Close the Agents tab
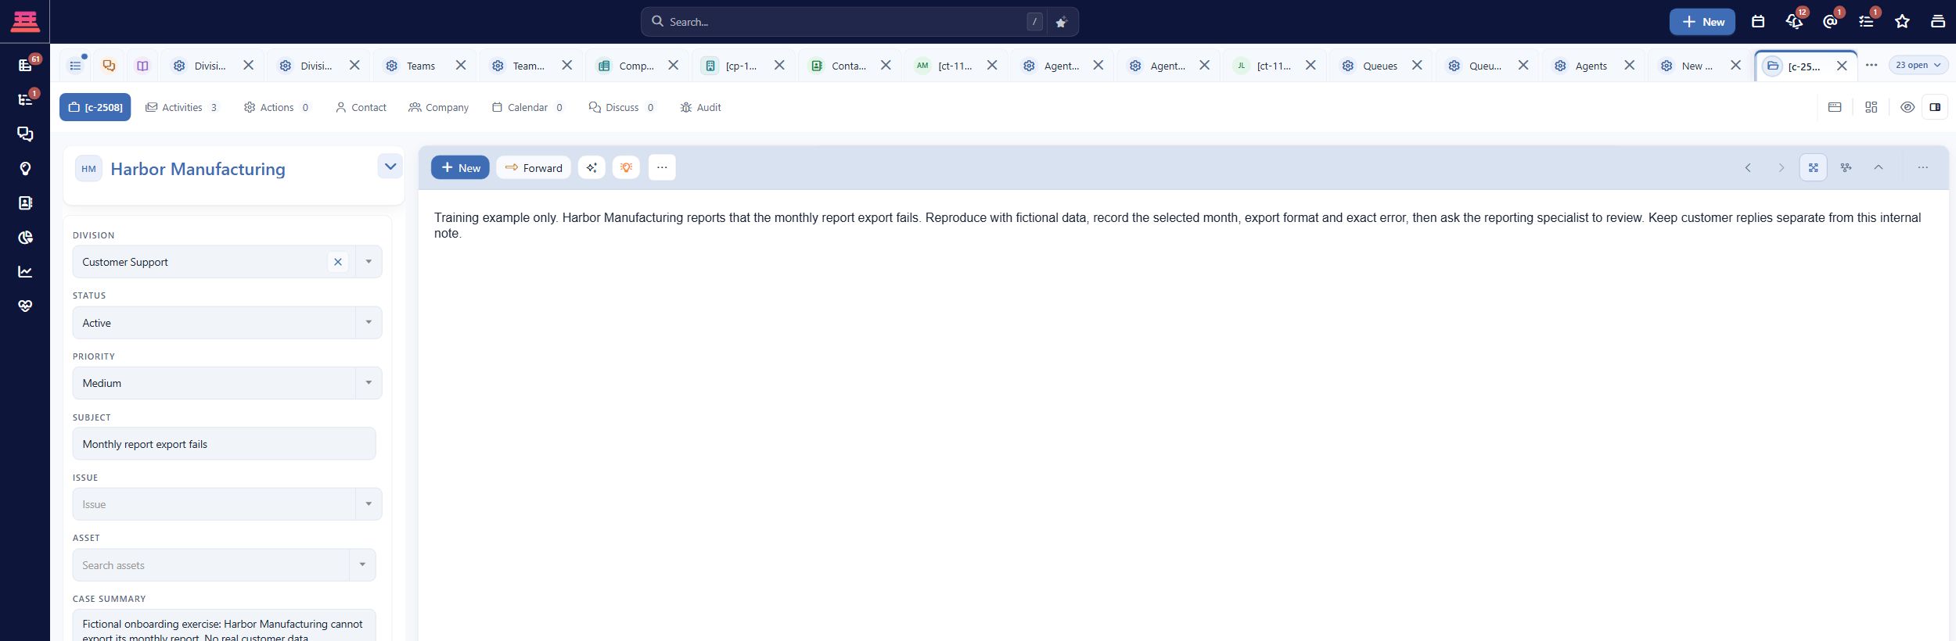 [x=1629, y=66]
